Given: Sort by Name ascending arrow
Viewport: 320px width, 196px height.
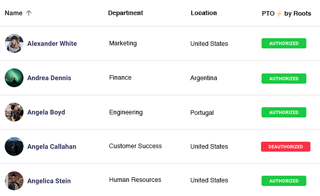Looking at the screenshot, I should click(x=29, y=13).
